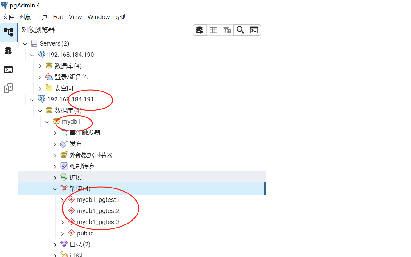Select the mydb1_pgtest1 schema
Viewport: 411px width, 257px height.
(x=98, y=200)
